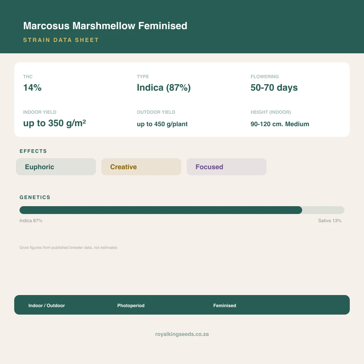The width and height of the screenshot is (364, 364).
Task: Click the Indica 87% label below bar
Action: [31, 220]
